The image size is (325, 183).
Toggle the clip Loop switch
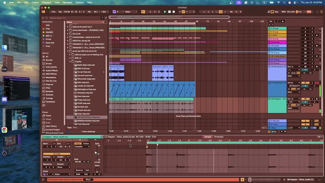point(57,154)
